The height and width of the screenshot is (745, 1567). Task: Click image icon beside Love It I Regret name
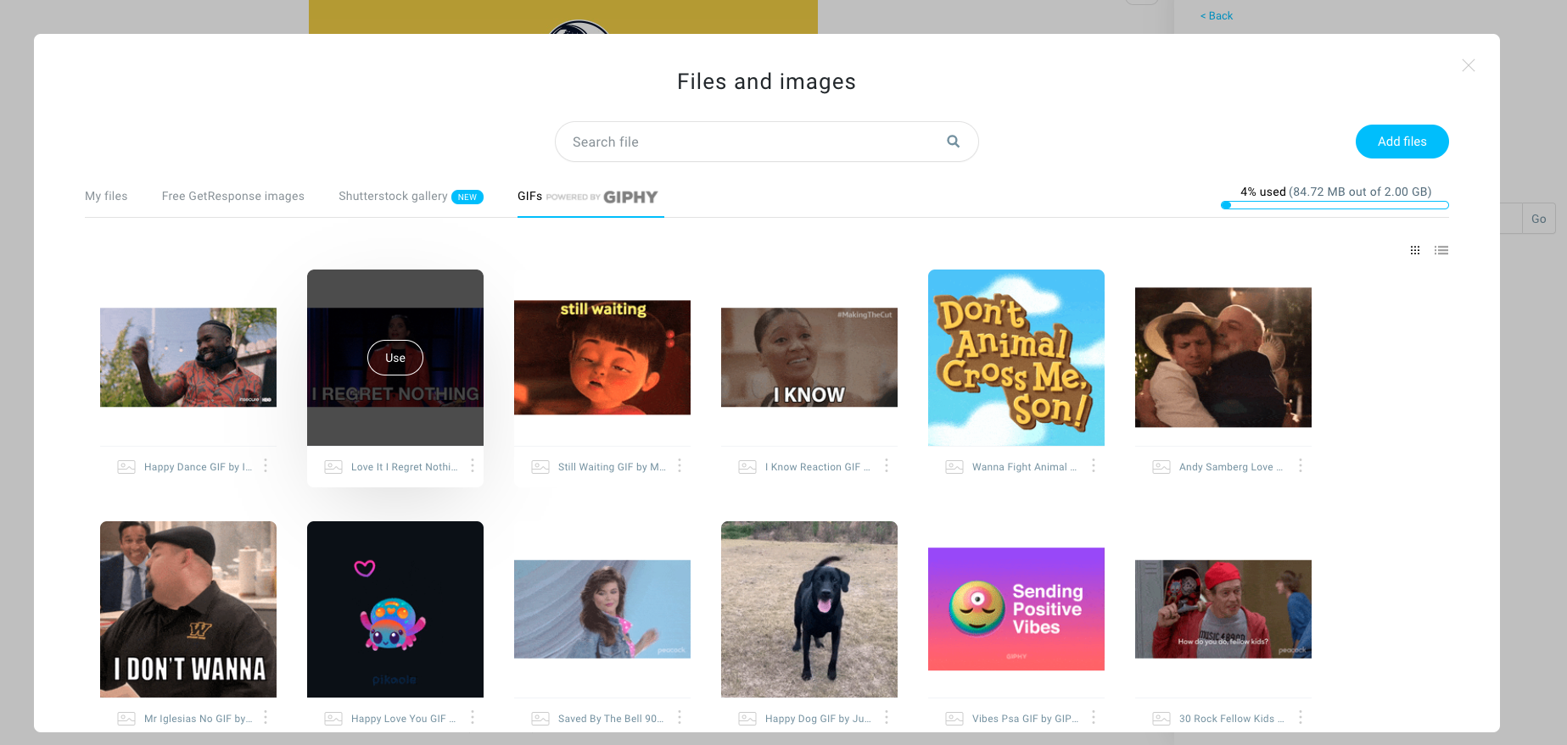333,467
